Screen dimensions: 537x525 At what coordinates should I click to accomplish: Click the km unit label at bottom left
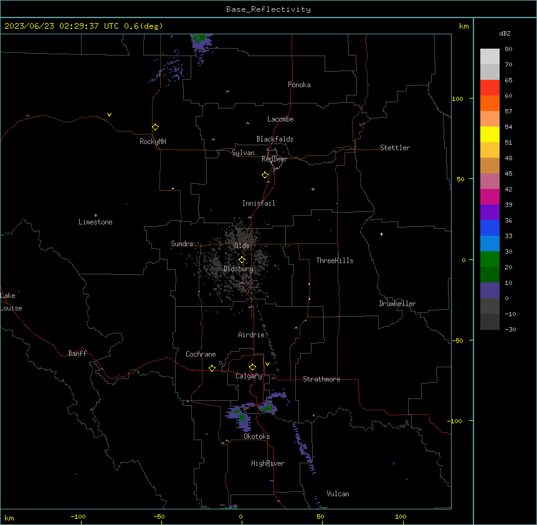pos(9,518)
